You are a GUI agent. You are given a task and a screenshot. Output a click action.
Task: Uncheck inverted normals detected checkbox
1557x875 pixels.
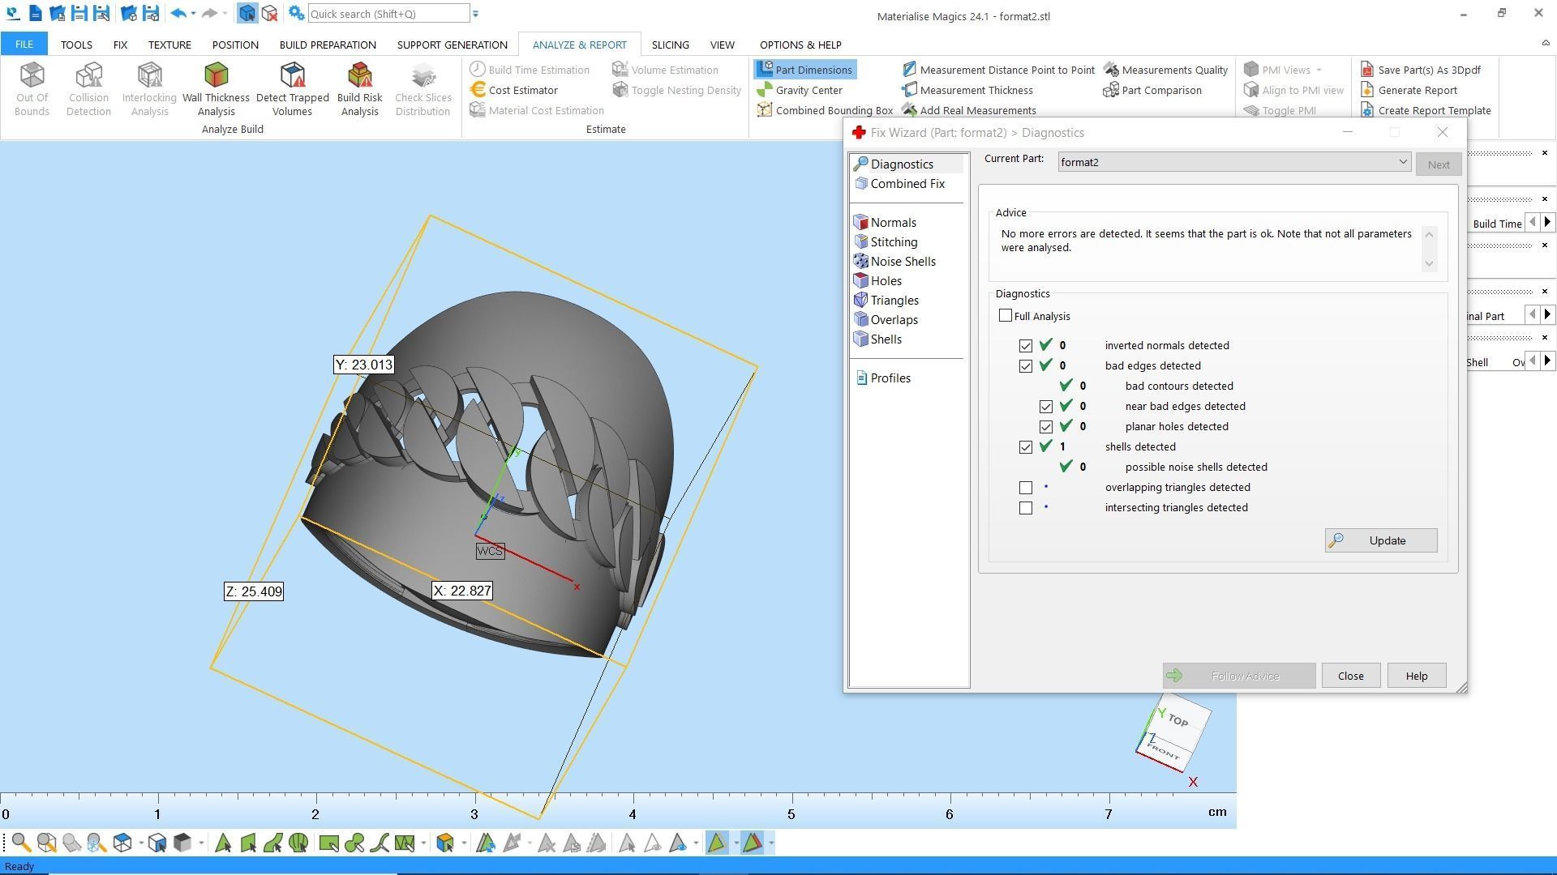(1026, 346)
